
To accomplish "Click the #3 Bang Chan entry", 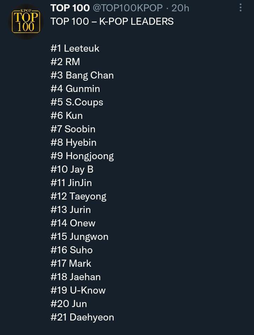I will (82, 75).
